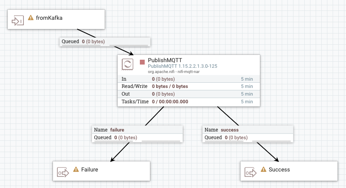
Task: Click the red stopped status indicator
Action: (142, 62)
